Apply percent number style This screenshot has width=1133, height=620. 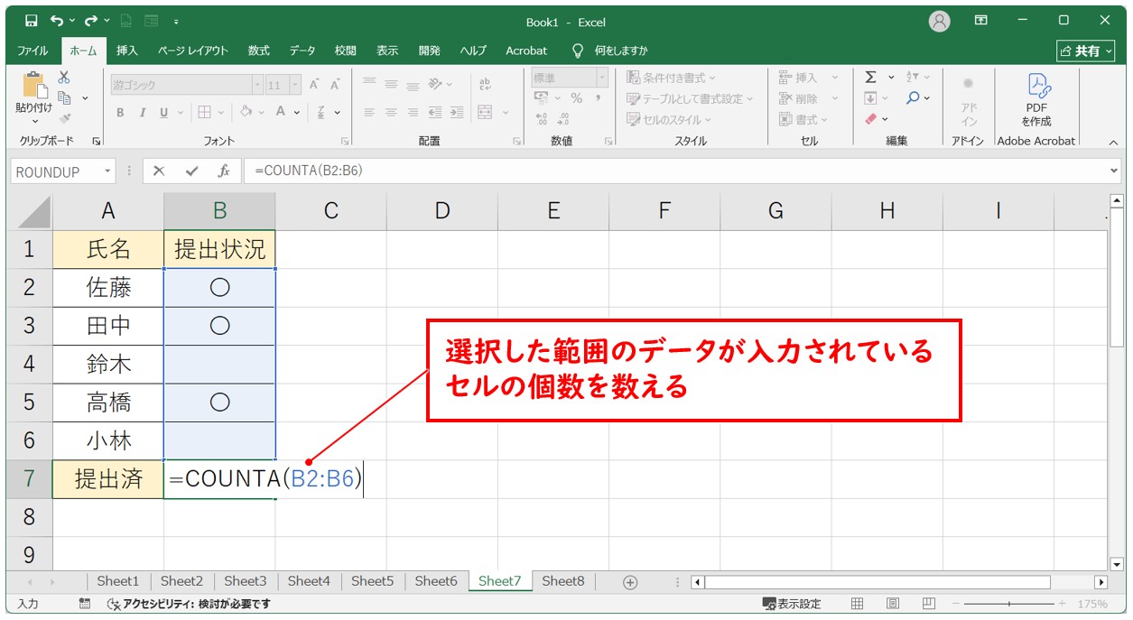(576, 98)
